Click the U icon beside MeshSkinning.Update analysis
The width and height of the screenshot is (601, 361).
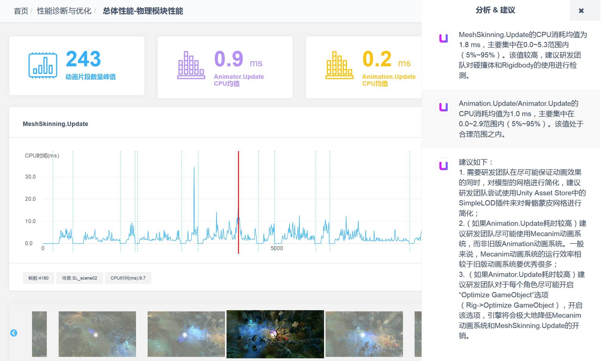point(443,38)
